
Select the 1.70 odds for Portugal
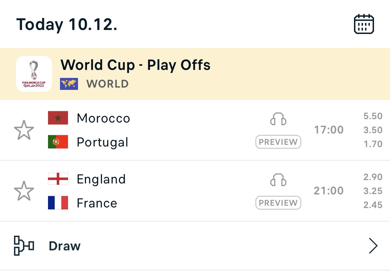pos(373,144)
